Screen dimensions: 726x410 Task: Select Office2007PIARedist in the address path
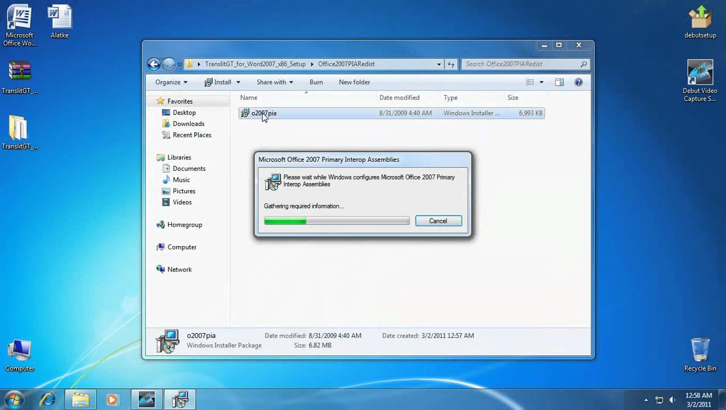[x=346, y=64]
